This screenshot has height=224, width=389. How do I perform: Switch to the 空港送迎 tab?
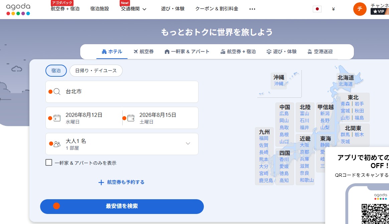[320, 52]
